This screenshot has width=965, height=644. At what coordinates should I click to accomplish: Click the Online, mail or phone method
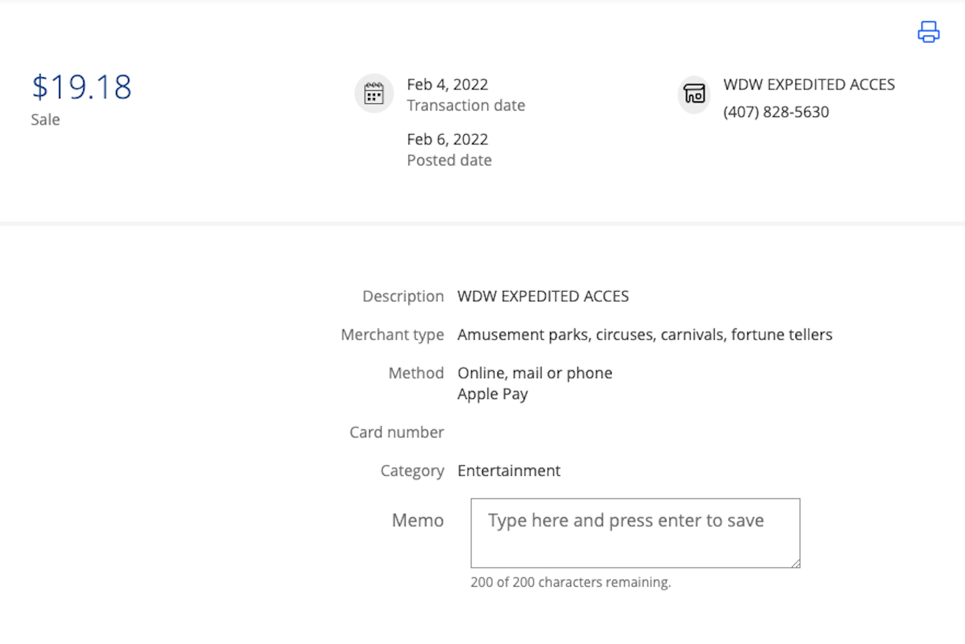[x=534, y=373]
